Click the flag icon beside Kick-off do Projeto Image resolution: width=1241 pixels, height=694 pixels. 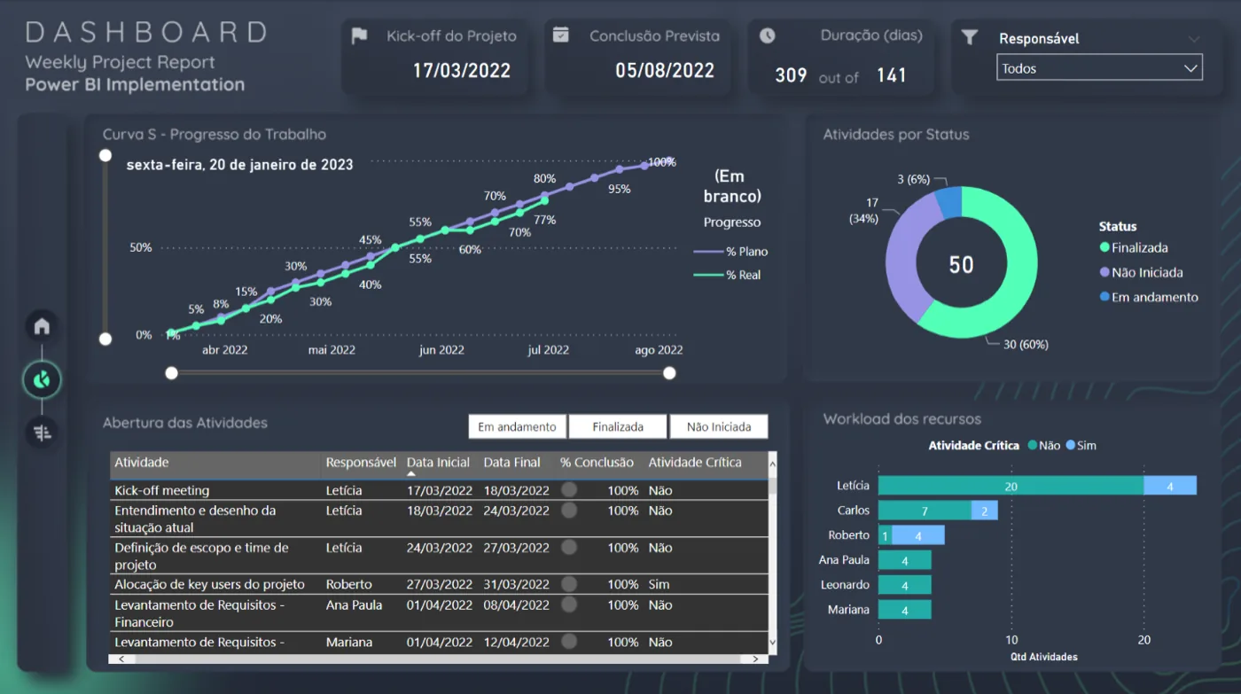point(359,36)
